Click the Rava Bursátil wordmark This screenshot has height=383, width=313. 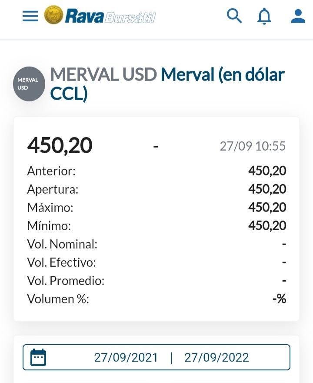pos(110,16)
